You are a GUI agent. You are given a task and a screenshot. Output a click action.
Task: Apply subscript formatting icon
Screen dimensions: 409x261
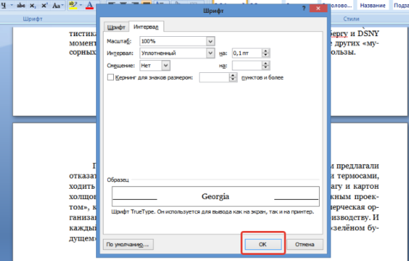click(x=32, y=5)
